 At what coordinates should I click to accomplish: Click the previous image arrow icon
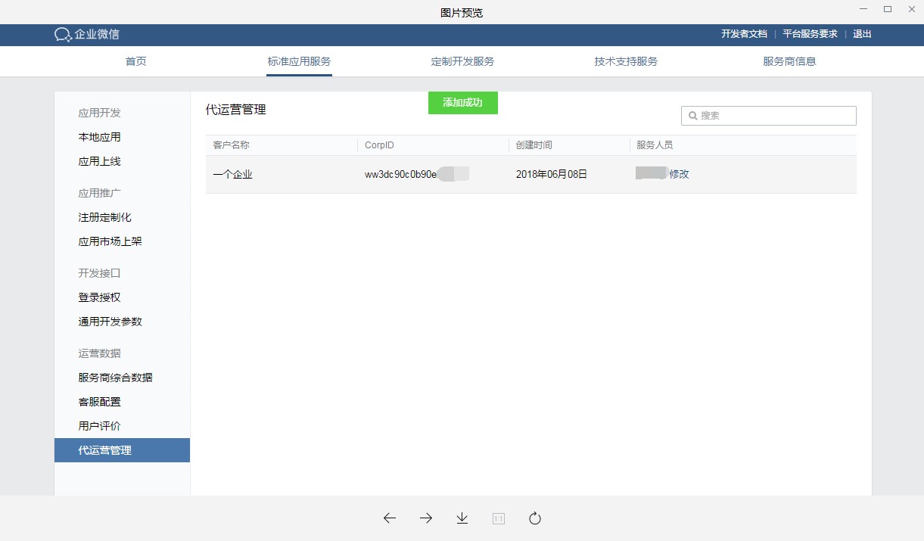(390, 518)
